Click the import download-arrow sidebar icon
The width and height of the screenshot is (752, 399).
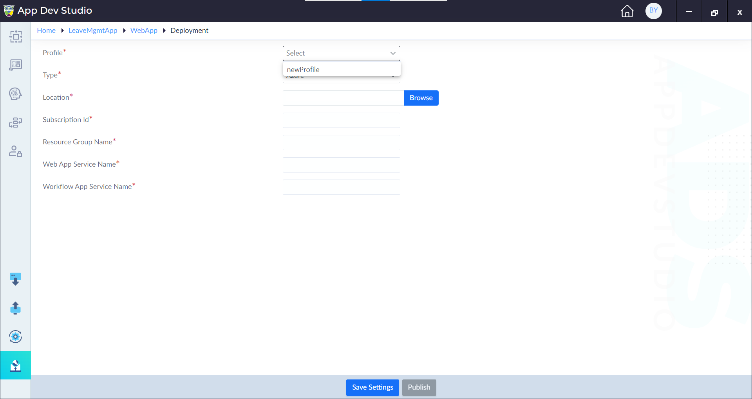pyautogui.click(x=16, y=279)
